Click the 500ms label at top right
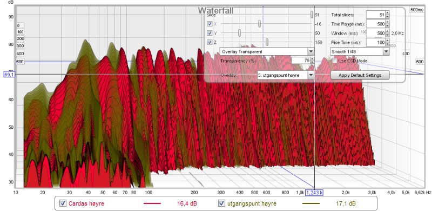432x211 pixels. pos(416,10)
